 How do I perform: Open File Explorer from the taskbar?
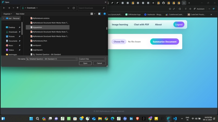pyautogui.click(x=100, y=118)
